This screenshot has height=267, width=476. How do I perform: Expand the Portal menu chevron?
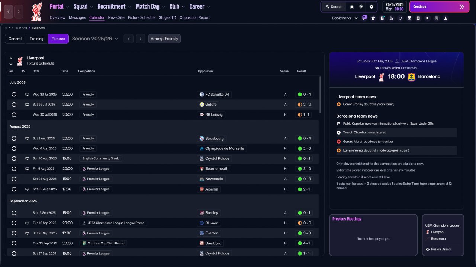(67, 7)
